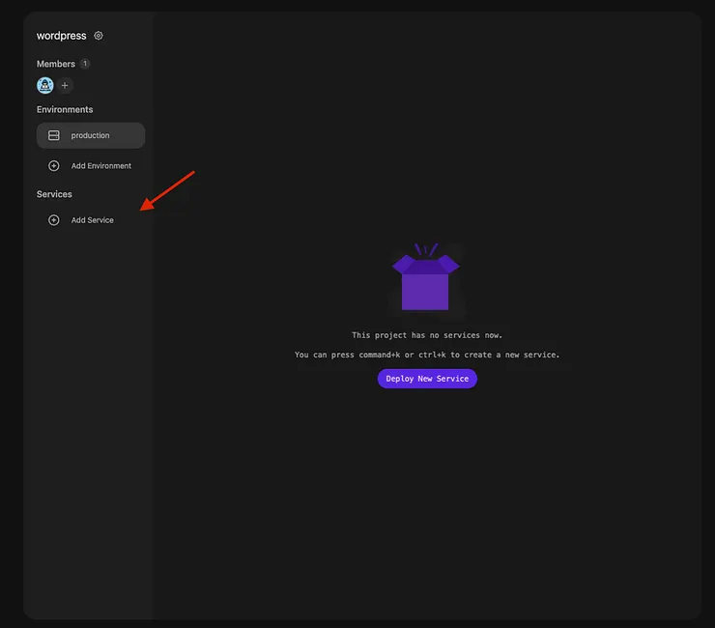Click the Add Service plus icon
Image resolution: width=715 pixels, height=628 pixels.
click(54, 220)
